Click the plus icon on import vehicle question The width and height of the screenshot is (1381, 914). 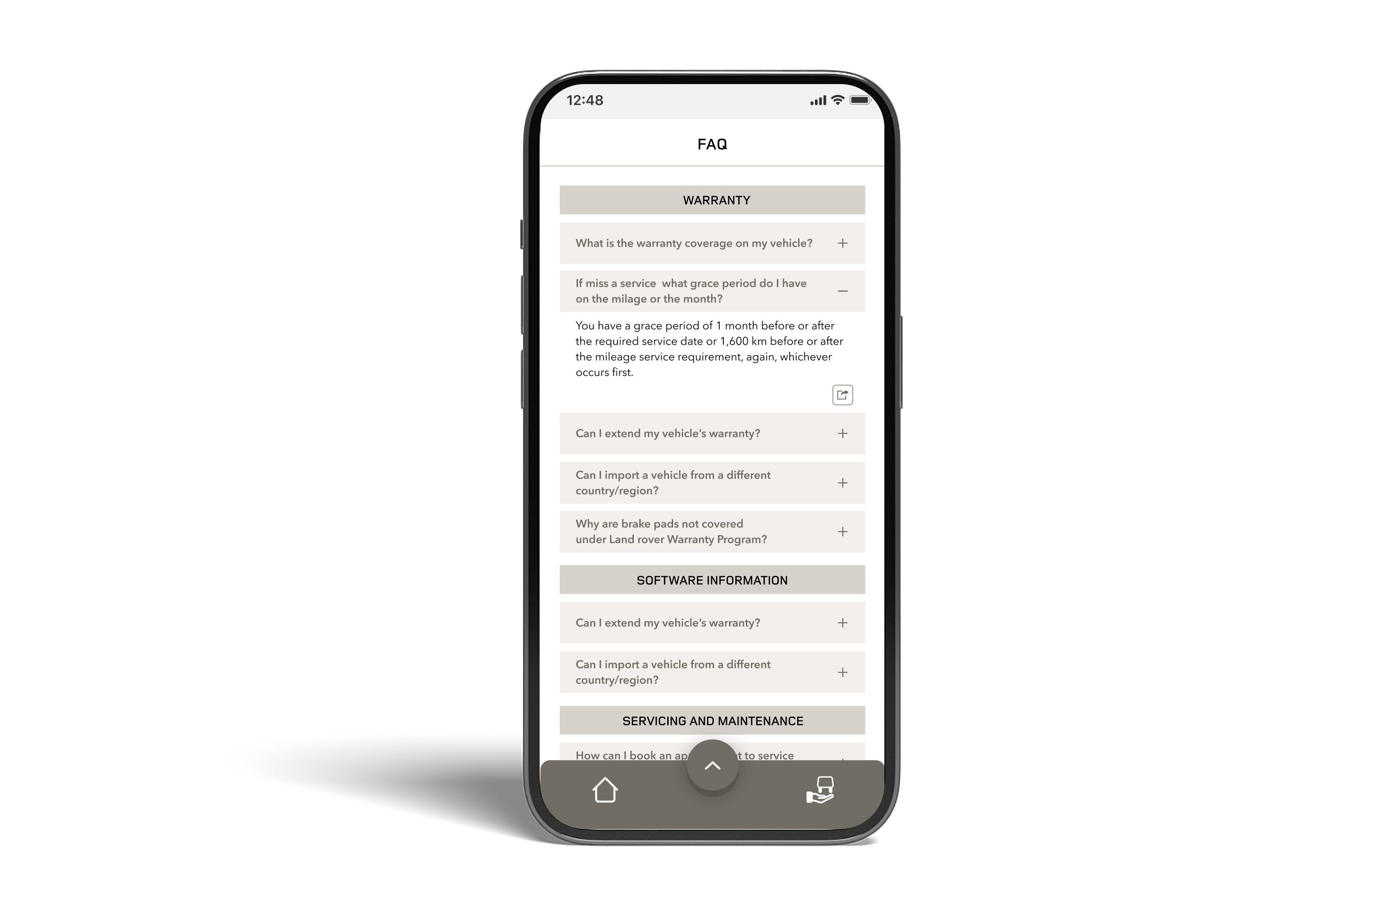tap(842, 482)
